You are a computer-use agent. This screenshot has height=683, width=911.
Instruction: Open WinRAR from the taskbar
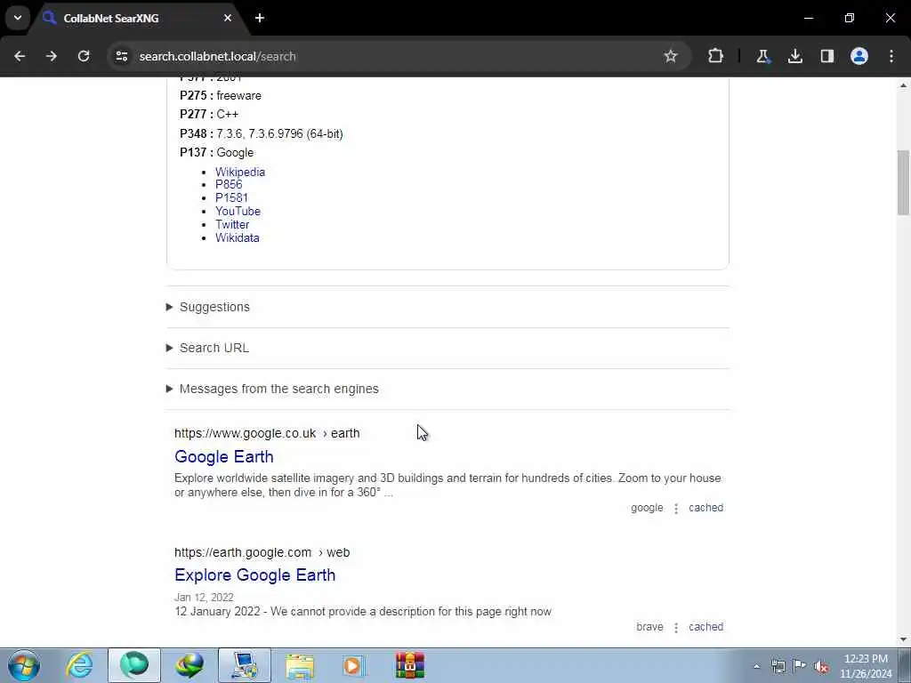410,665
